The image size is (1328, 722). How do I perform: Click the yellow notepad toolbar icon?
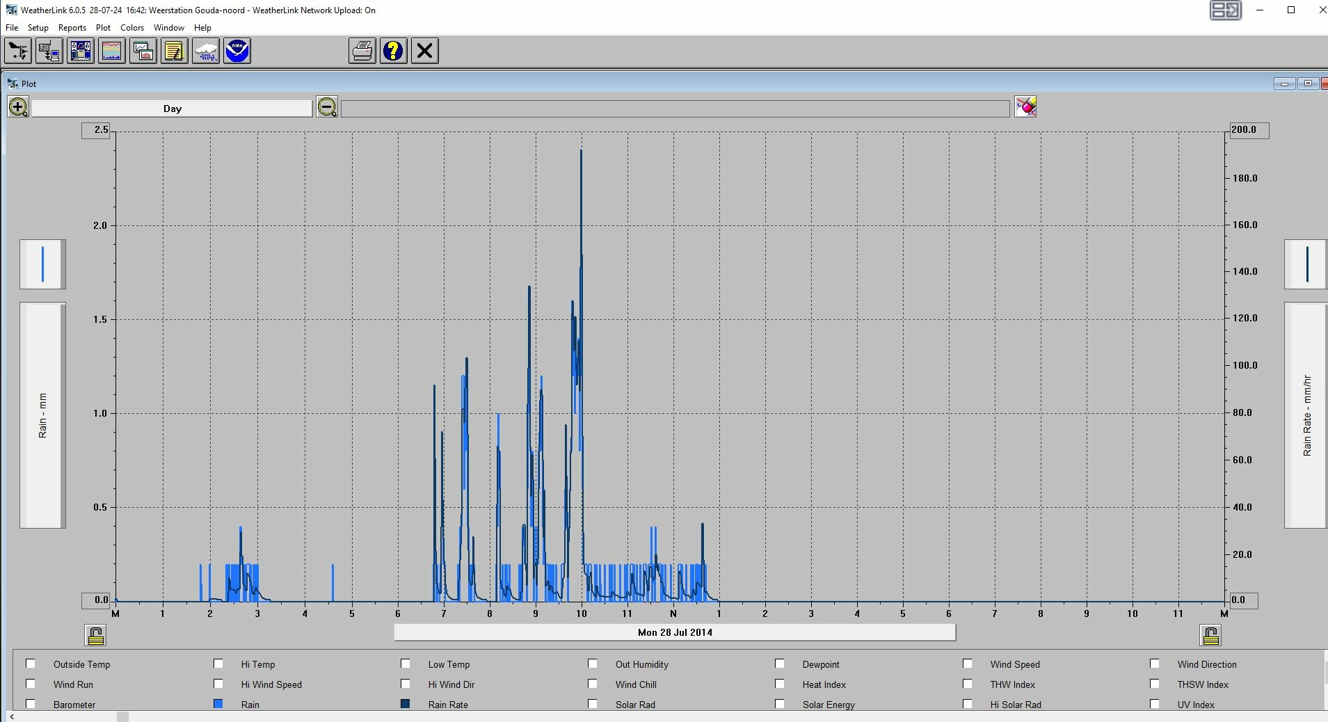175,51
